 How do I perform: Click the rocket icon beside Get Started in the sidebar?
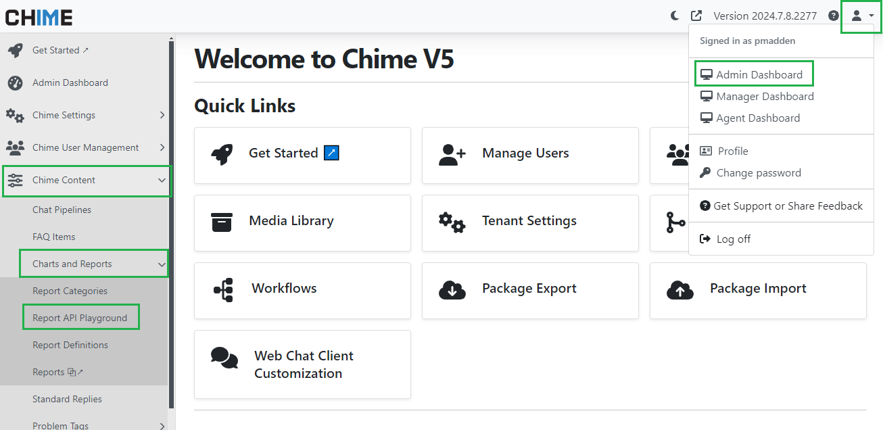[15, 50]
